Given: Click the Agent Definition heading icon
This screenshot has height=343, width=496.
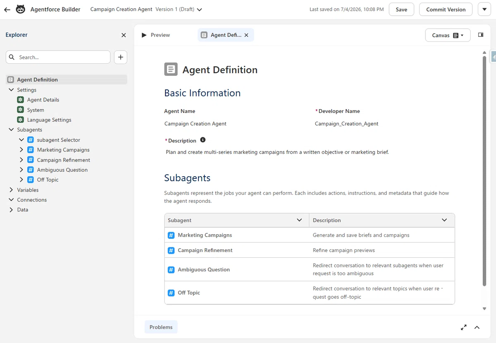Looking at the screenshot, I should [x=171, y=70].
